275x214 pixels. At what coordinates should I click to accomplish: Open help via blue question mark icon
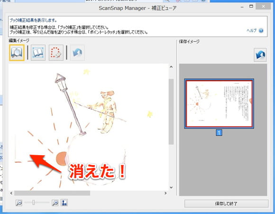(261, 31)
